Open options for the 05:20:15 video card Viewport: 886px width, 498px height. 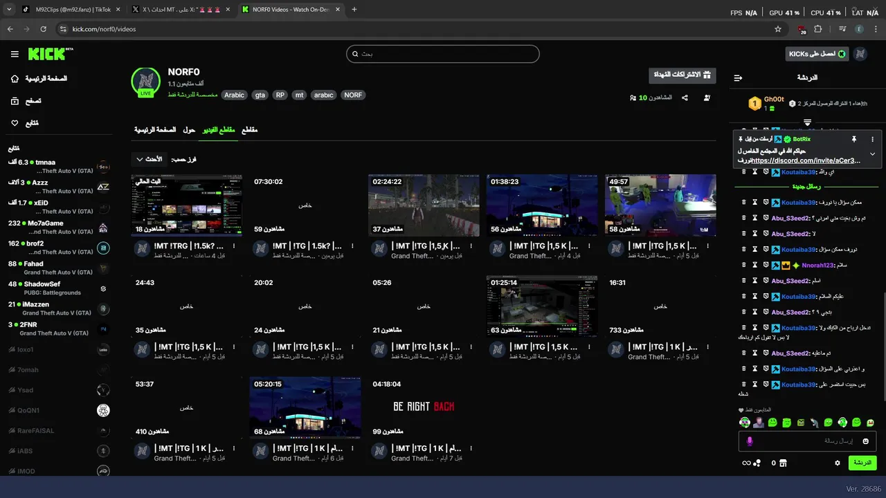pos(352,448)
